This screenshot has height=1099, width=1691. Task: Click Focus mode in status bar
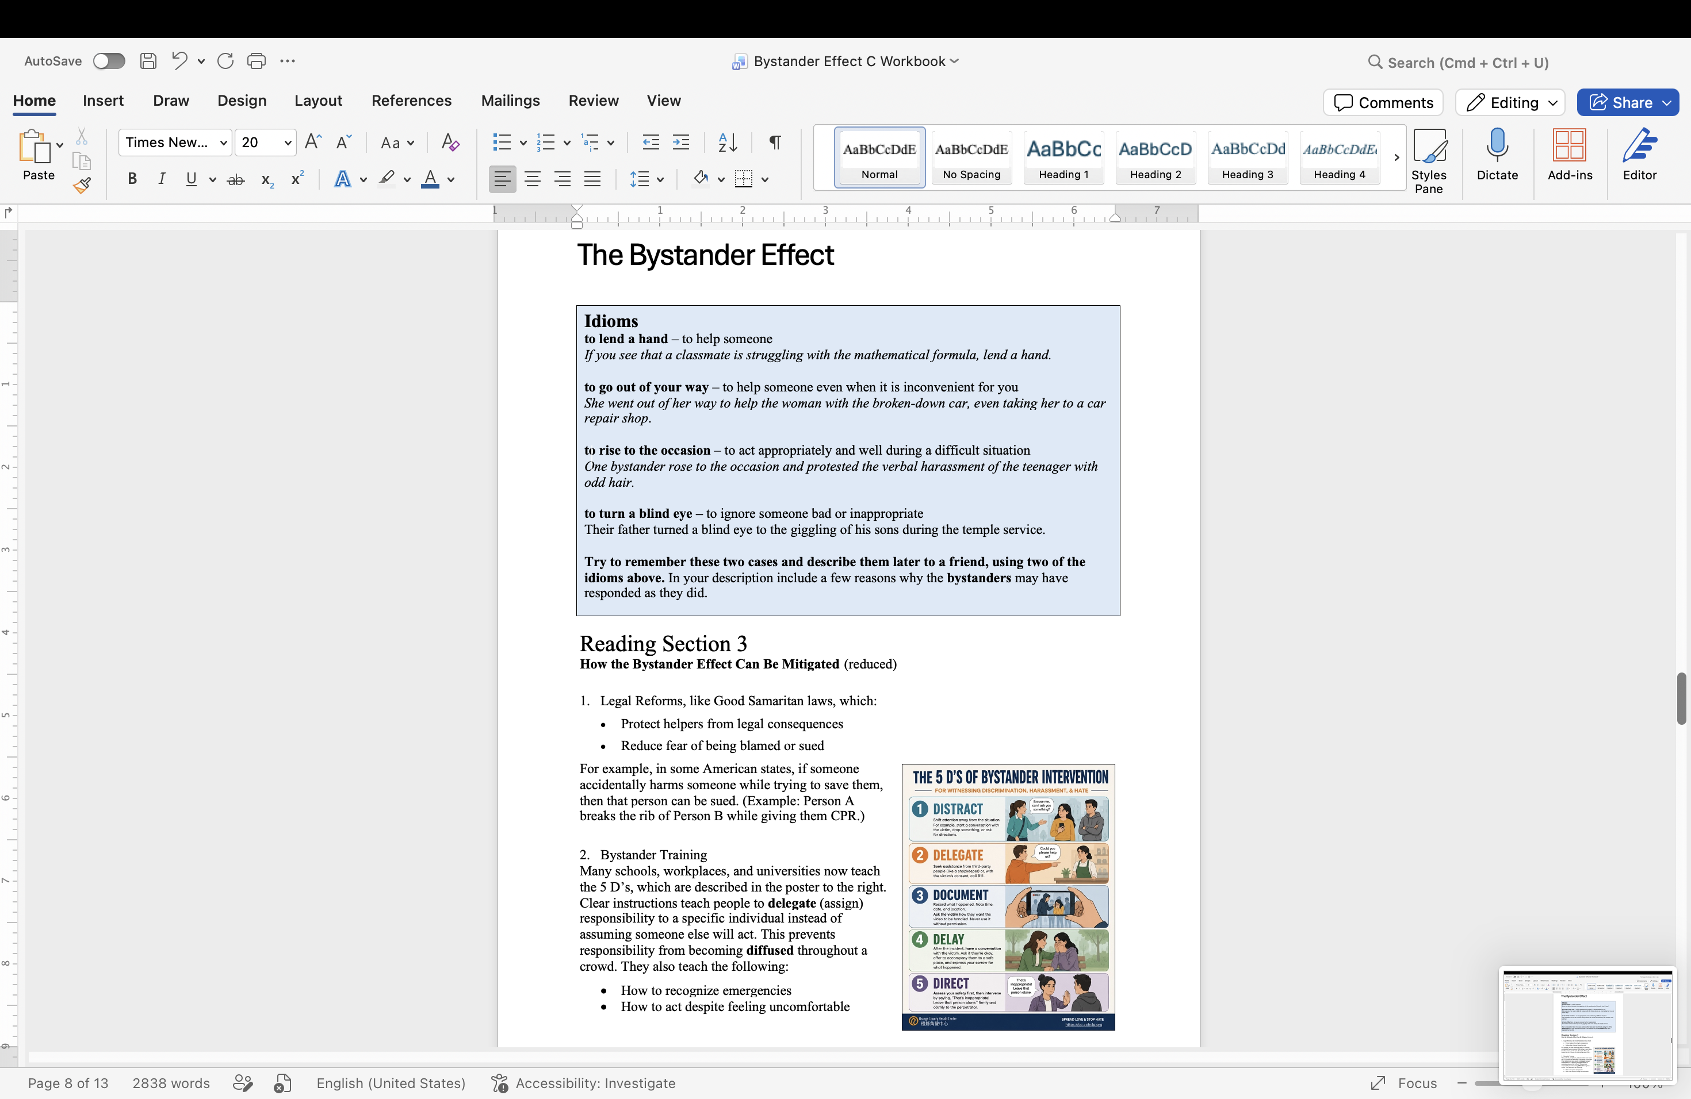point(1403,1083)
